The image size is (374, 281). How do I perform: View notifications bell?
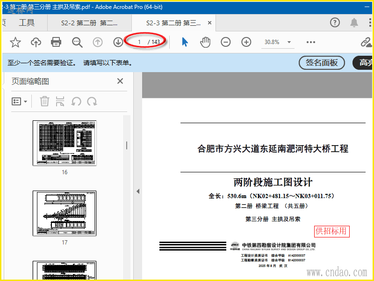(x=354, y=22)
